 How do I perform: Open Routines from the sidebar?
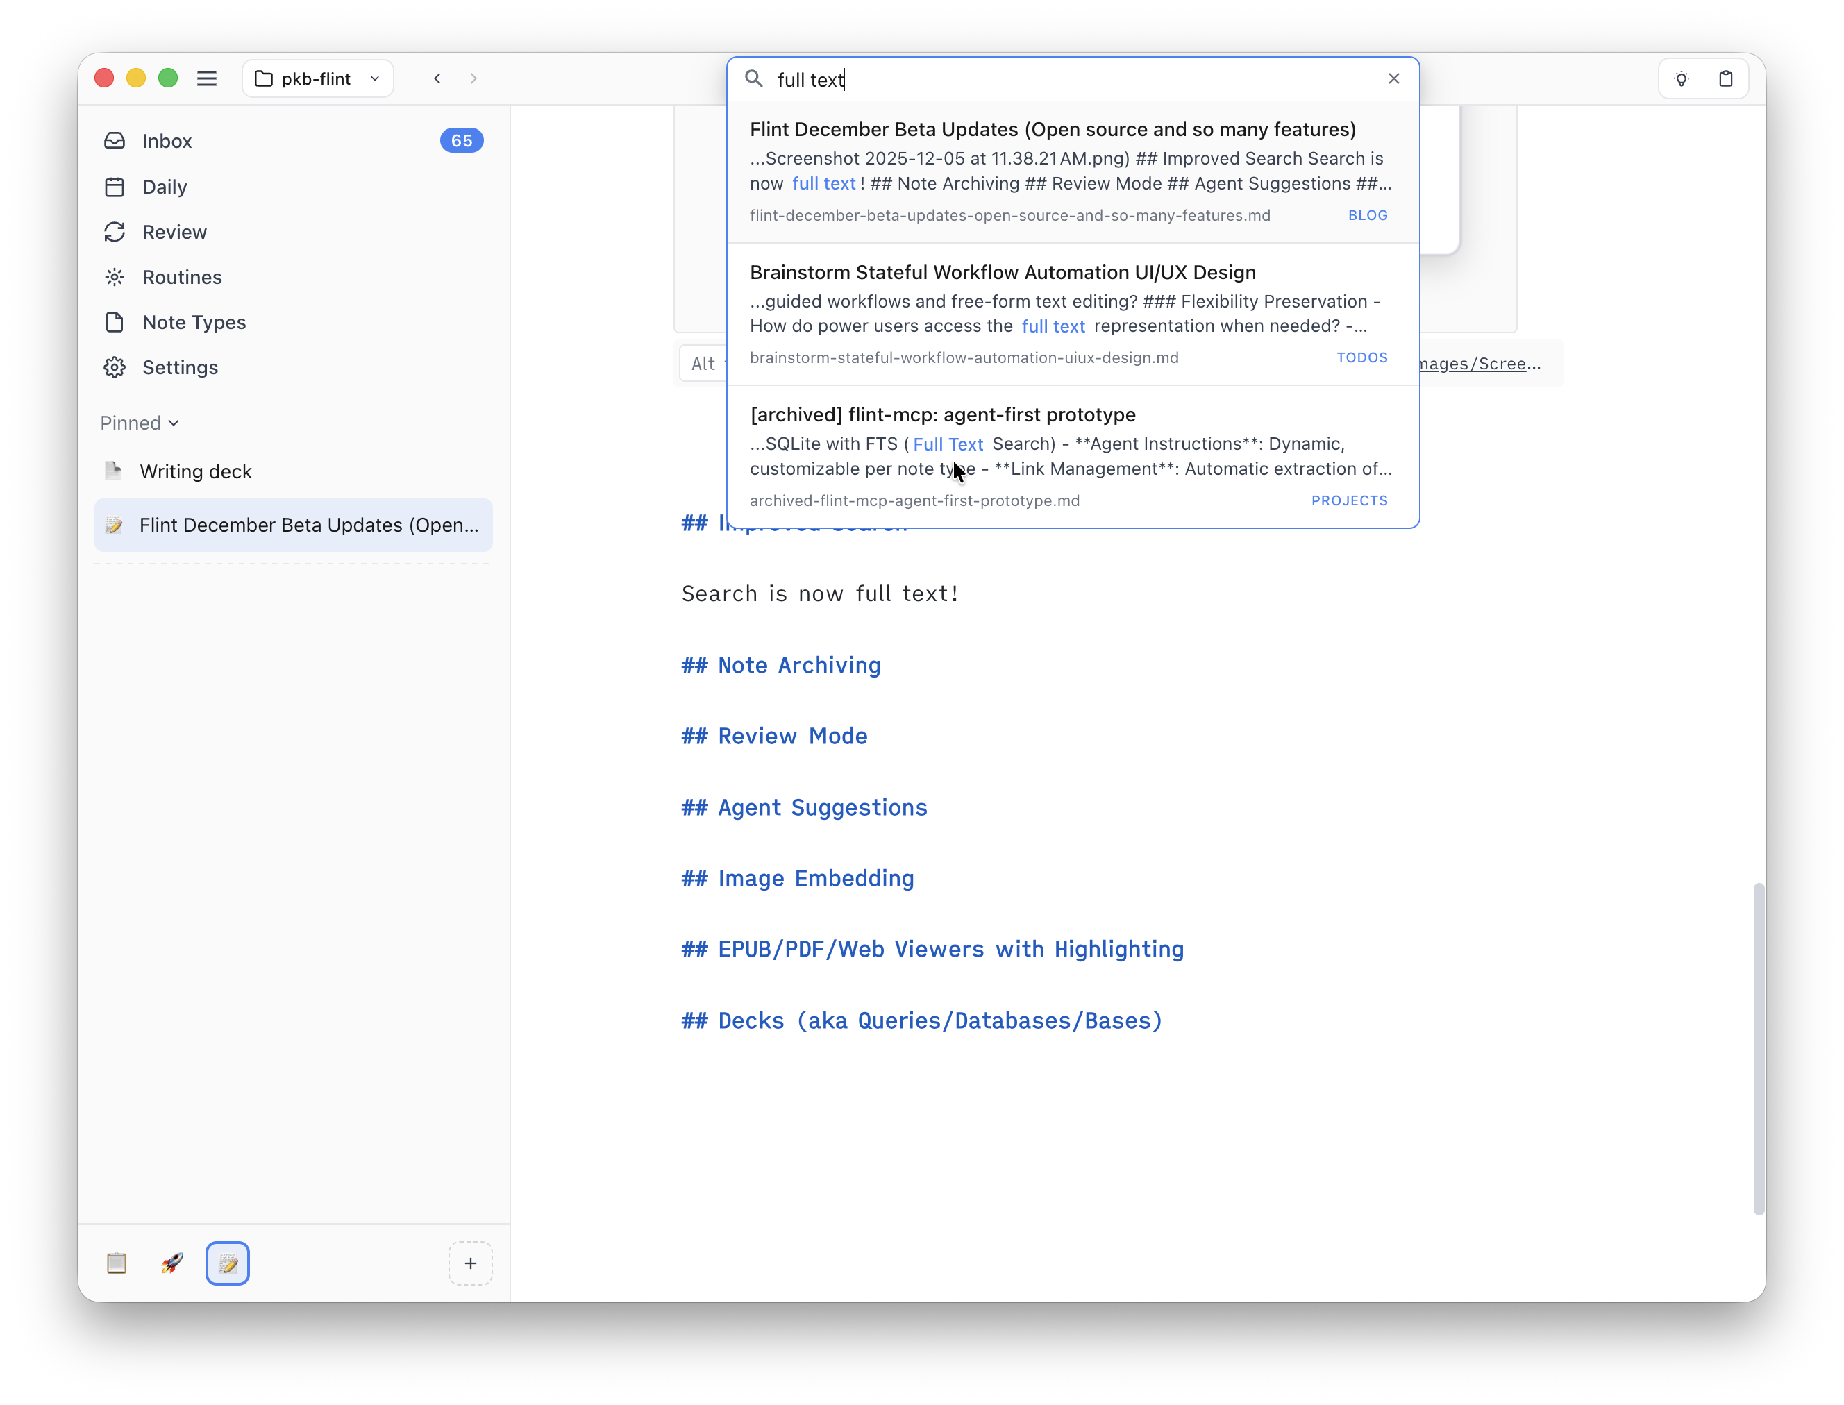(x=181, y=277)
